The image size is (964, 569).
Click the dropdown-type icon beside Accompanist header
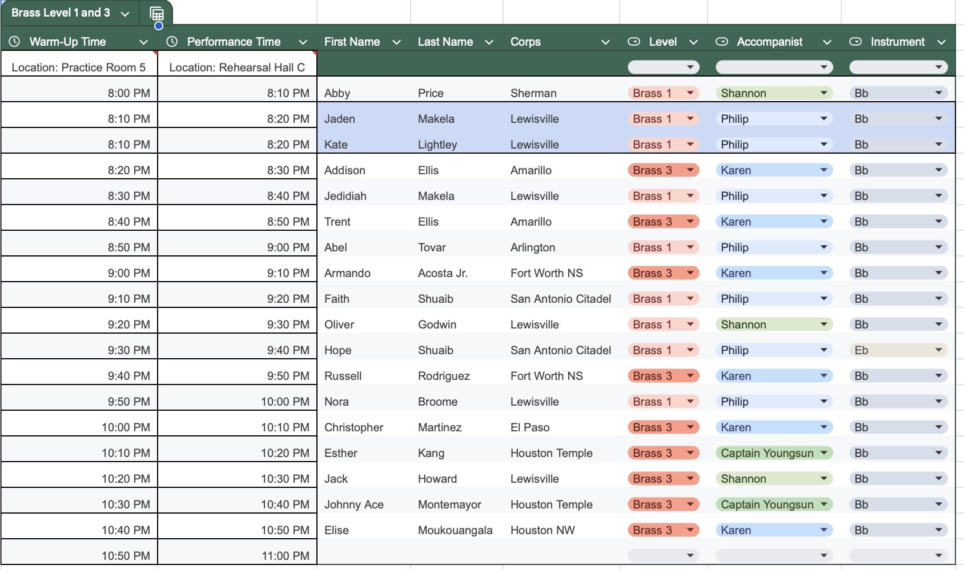click(x=722, y=42)
